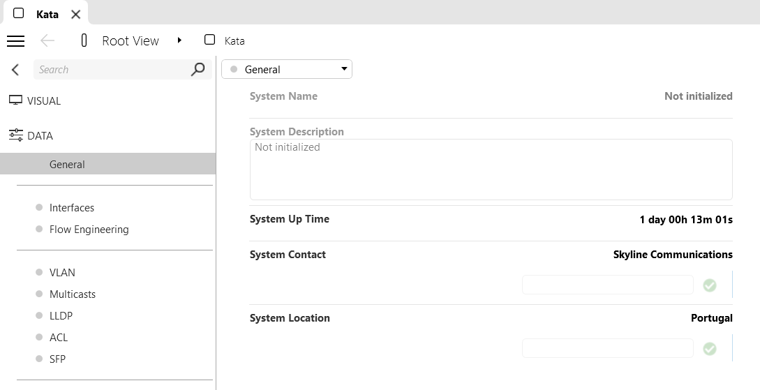Click the System Description text box
The height and width of the screenshot is (390, 760).
(x=491, y=170)
